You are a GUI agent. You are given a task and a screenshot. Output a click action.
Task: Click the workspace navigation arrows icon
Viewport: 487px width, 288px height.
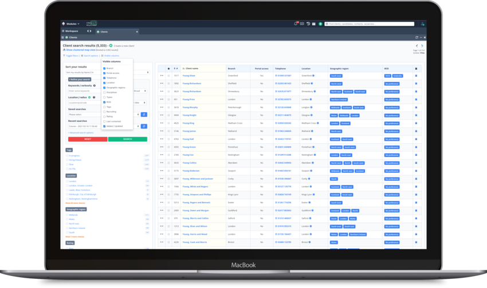click(89, 31)
